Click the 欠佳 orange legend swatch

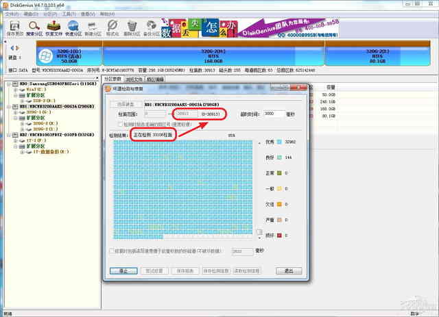[279, 204]
